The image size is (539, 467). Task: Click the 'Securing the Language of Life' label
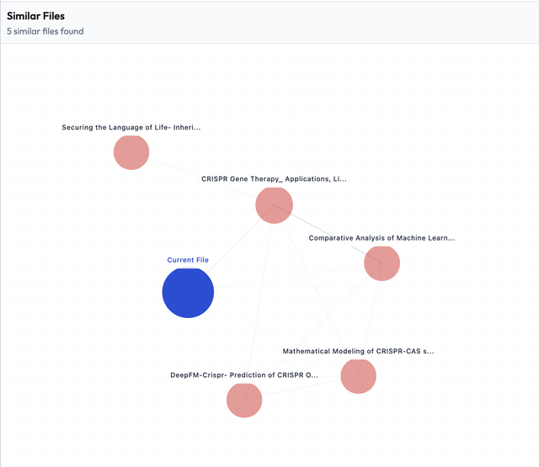(131, 128)
